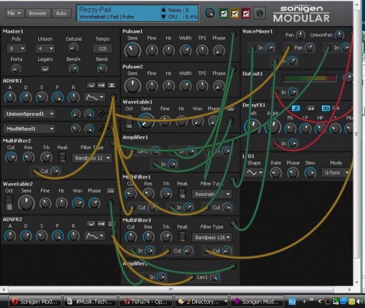The height and width of the screenshot is (308, 365).
Task: Click the MultiFilter3 output jack
Action: (x=233, y=223)
